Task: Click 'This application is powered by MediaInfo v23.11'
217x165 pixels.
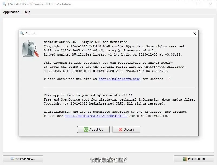Action: pos(88,95)
